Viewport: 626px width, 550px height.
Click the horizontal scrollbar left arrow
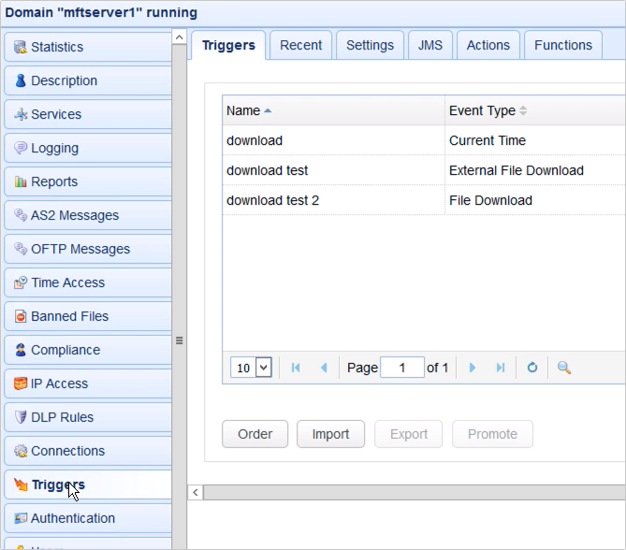point(196,492)
